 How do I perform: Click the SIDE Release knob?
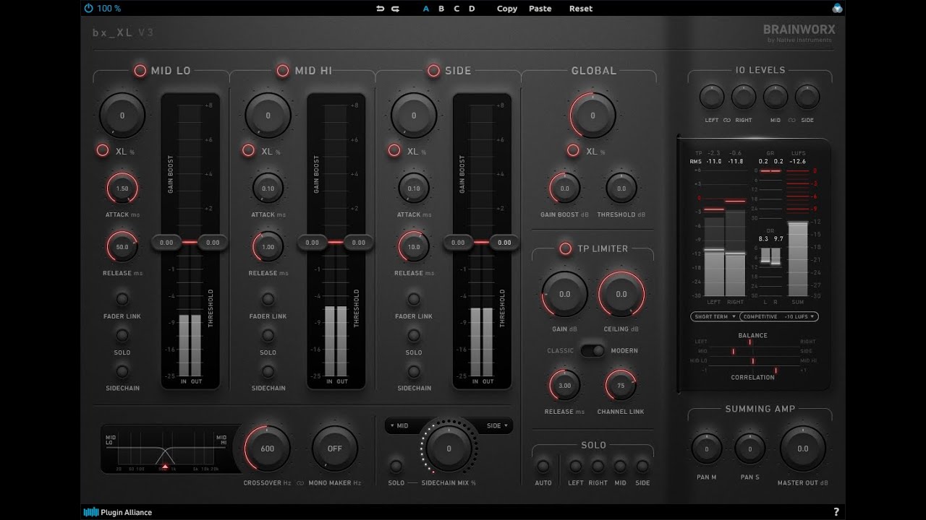tap(414, 247)
